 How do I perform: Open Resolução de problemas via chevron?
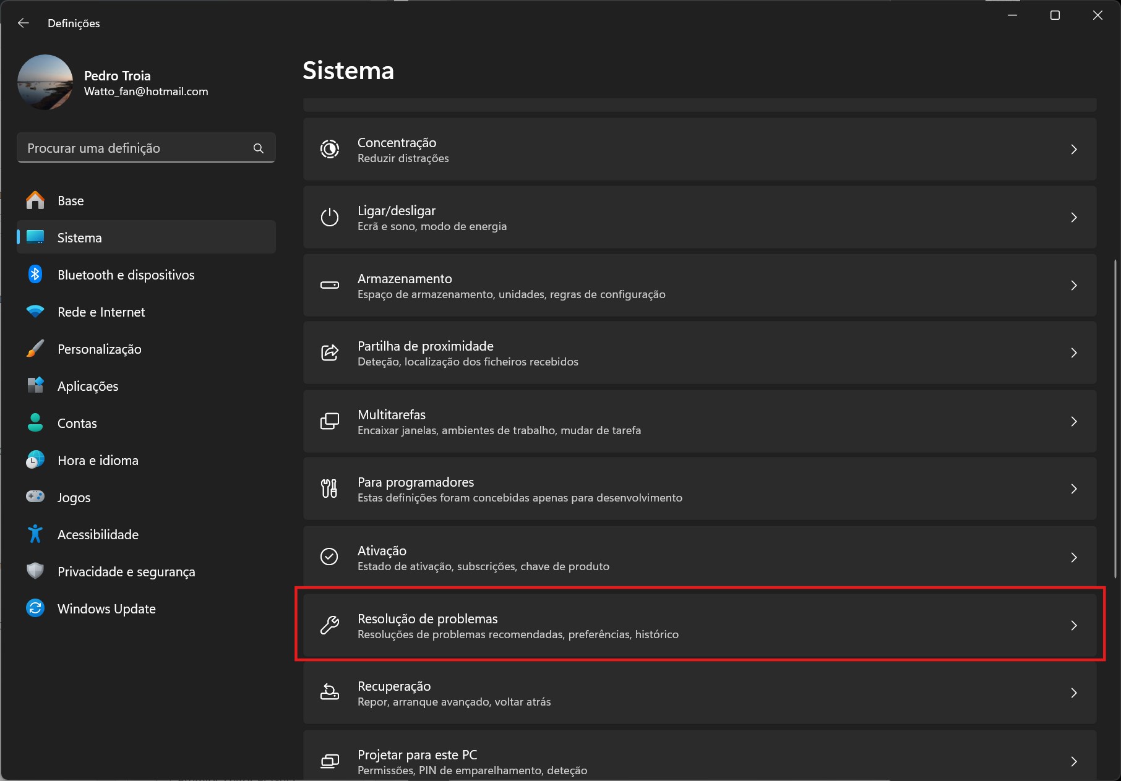click(x=1074, y=625)
